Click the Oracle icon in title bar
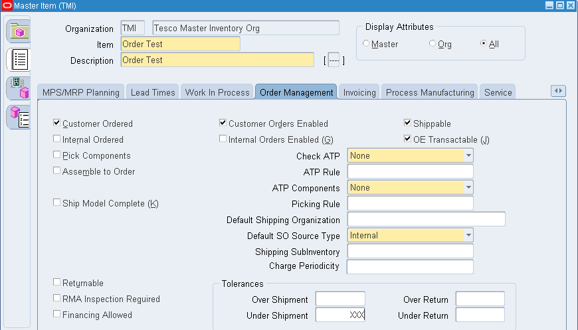 coord(7,5)
